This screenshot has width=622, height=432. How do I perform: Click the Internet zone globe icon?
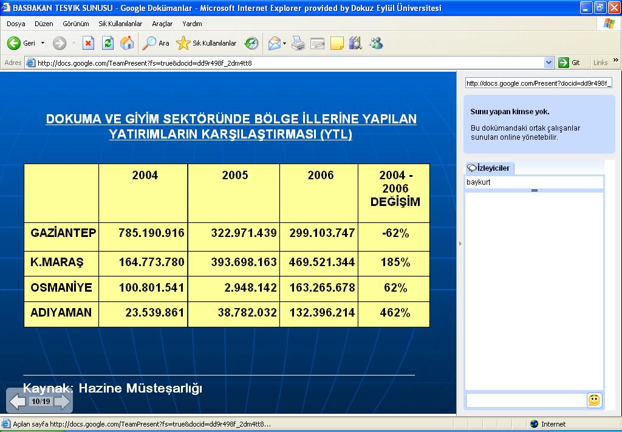click(x=535, y=424)
